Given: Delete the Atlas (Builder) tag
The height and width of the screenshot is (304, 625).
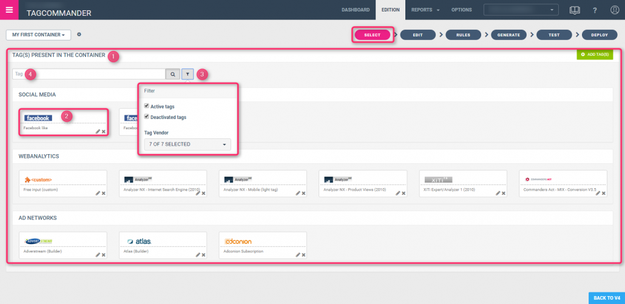Looking at the screenshot, I should pyautogui.click(x=203, y=255).
